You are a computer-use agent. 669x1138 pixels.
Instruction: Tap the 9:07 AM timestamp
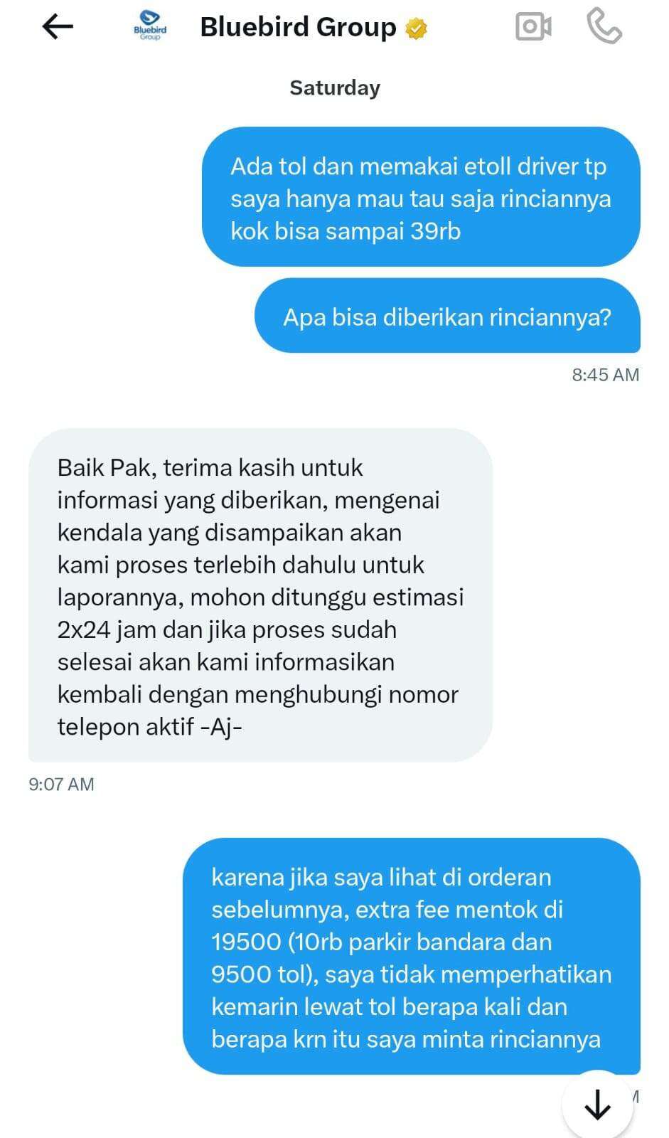click(x=61, y=784)
